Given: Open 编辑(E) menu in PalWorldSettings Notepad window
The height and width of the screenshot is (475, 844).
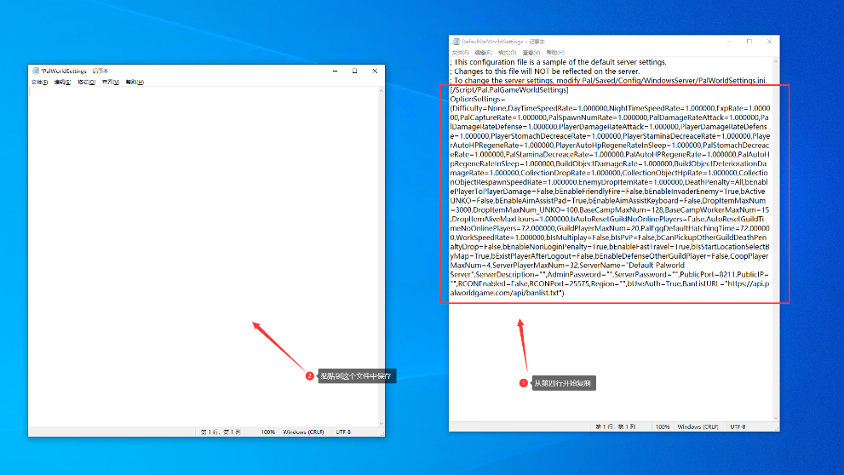Looking at the screenshot, I should [62, 83].
